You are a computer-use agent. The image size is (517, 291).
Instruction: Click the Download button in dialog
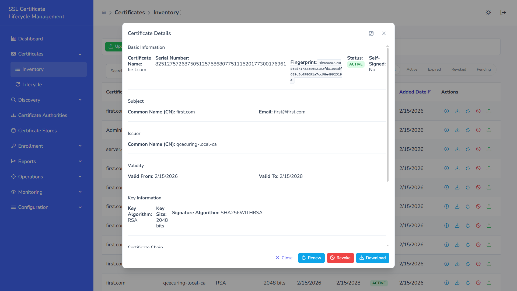[372, 258]
